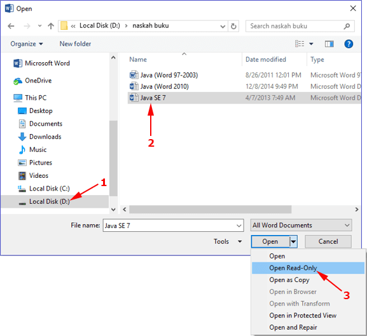
Task: Click the Search naskah buku field
Action: (300, 26)
